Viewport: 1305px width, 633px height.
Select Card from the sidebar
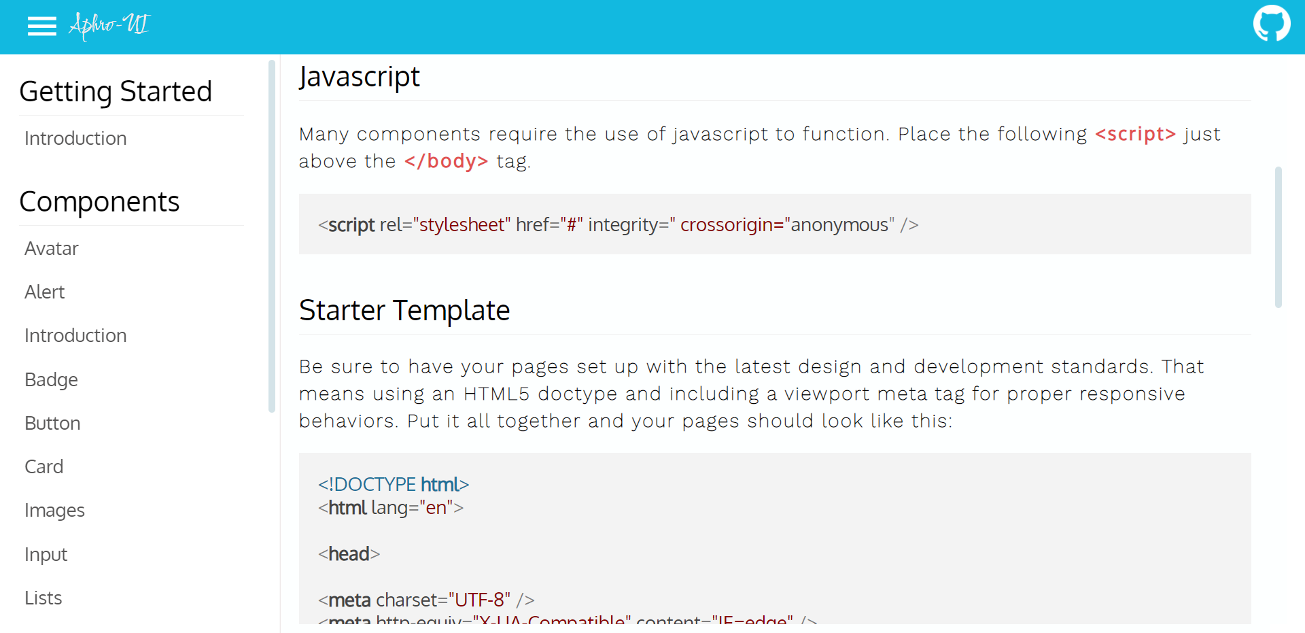point(43,466)
